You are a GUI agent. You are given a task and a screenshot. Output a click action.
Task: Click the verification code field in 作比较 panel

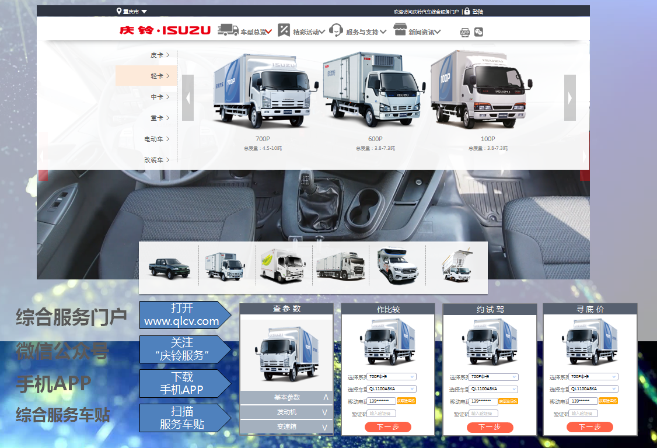(382, 414)
